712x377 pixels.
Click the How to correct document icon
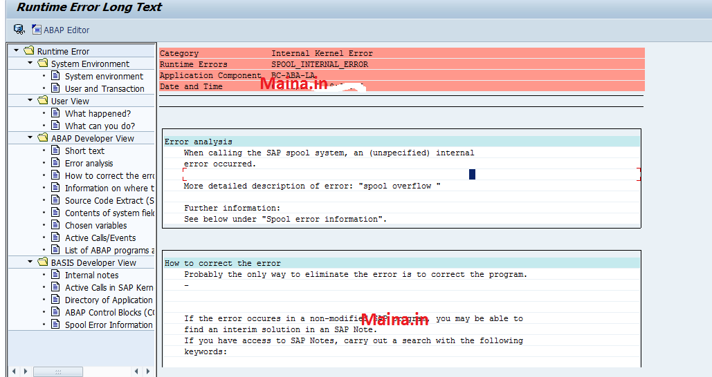pyautogui.click(x=55, y=175)
